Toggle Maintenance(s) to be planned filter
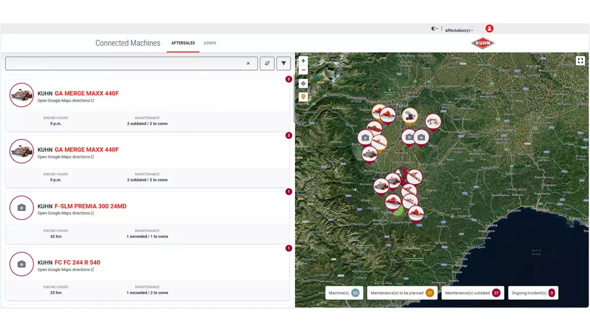590x332 pixels. tap(402, 293)
